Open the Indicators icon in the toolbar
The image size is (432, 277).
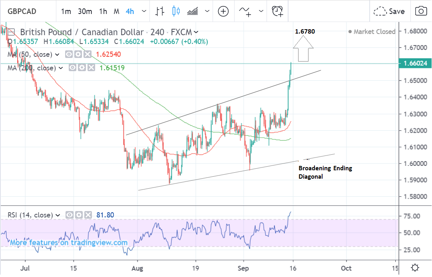click(x=245, y=11)
